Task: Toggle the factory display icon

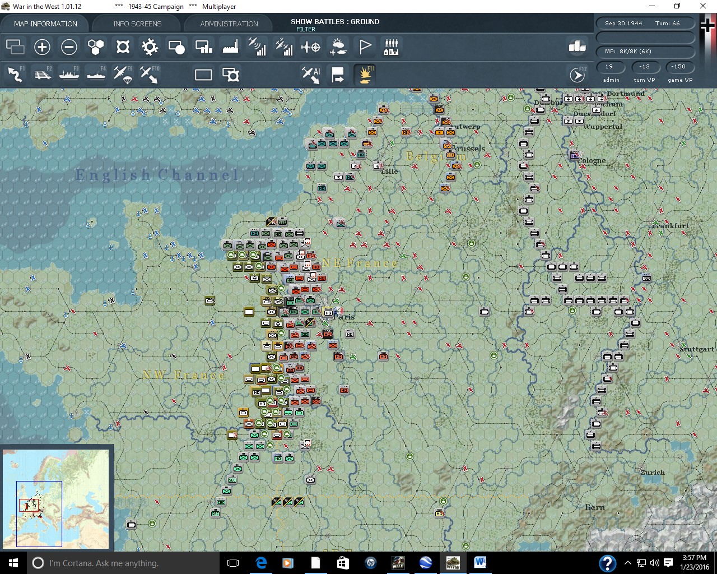Action: [230, 47]
